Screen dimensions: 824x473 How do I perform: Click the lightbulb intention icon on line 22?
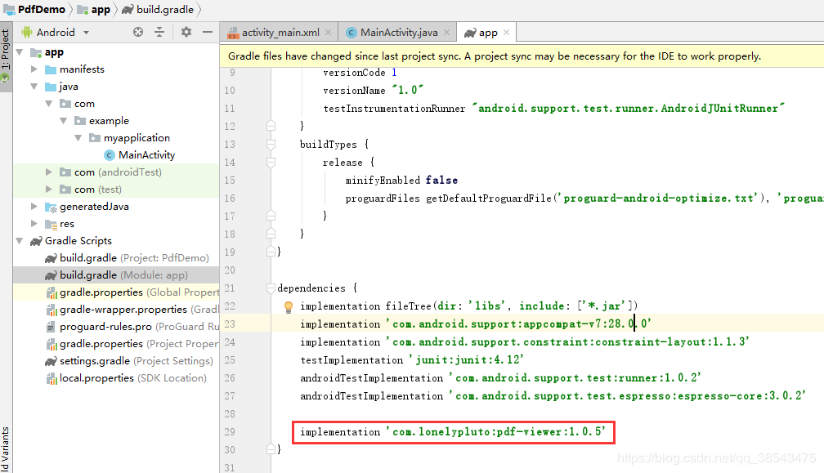(288, 307)
